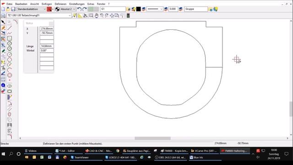The width and height of the screenshot is (293, 165).
Task: Select the orange pencil edit tool
Action: pyautogui.click(x=3, y=28)
